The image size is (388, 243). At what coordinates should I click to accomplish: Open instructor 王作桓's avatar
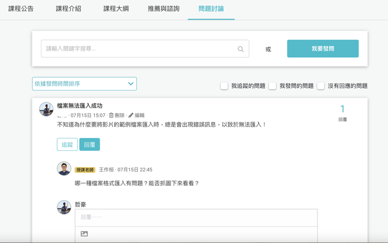pos(64,169)
